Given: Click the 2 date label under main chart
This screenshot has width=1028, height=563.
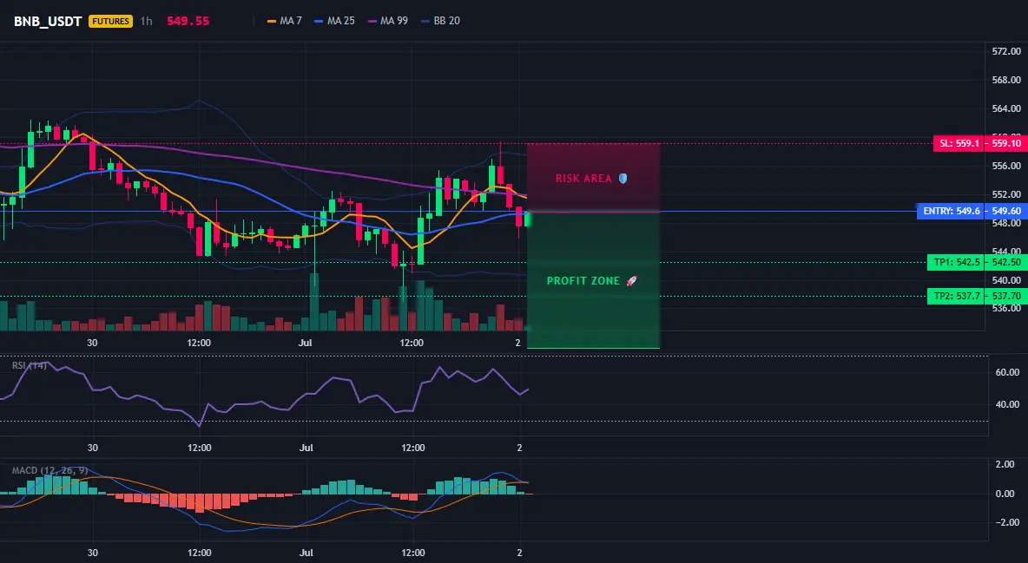Looking at the screenshot, I should point(518,343).
